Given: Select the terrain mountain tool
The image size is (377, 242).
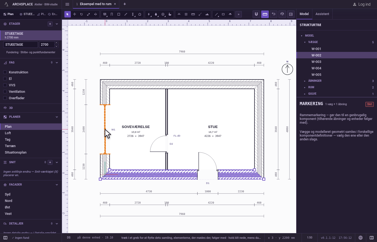Looking at the screenshot, I should (207, 14).
